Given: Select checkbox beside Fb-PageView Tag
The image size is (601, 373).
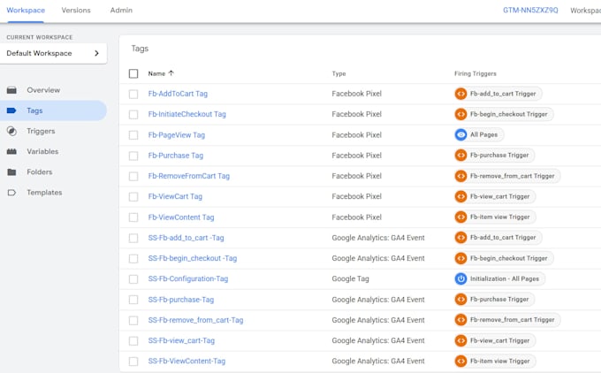Looking at the screenshot, I should tap(133, 135).
